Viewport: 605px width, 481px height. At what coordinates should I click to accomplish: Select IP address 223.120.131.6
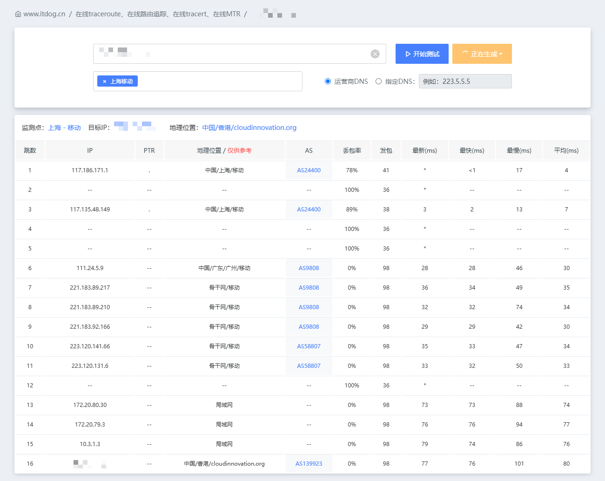(90, 366)
